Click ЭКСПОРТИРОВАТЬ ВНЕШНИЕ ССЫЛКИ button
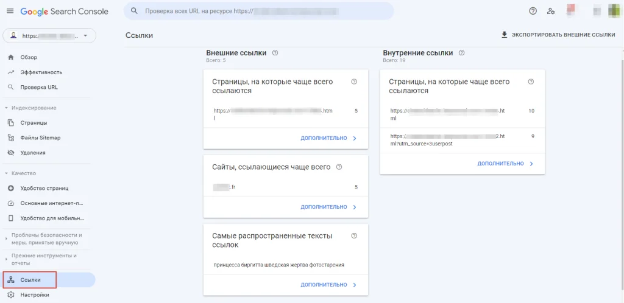Screen dimensions: 624x303 pos(558,35)
